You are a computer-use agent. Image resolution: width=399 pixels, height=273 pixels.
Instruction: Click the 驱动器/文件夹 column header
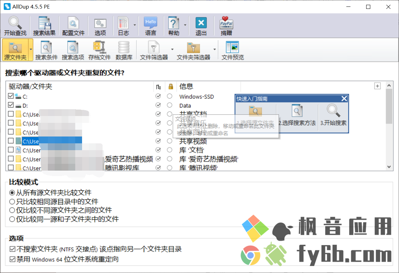pos(30,86)
